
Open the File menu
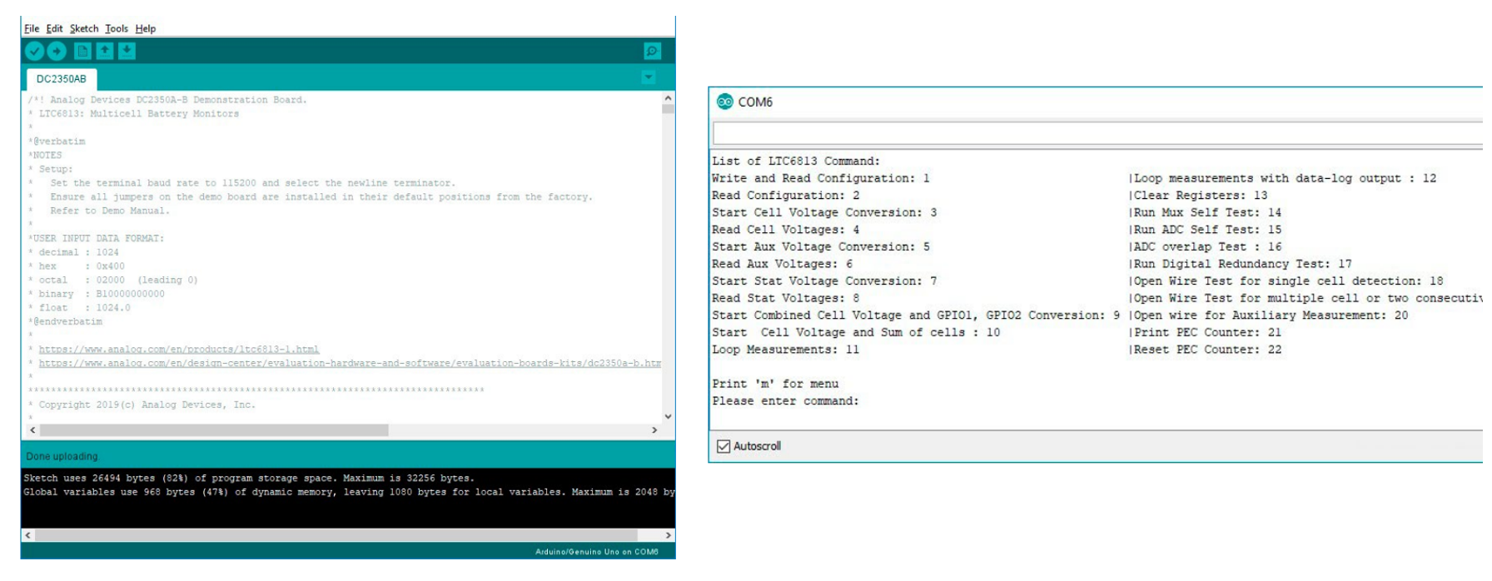[x=32, y=28]
